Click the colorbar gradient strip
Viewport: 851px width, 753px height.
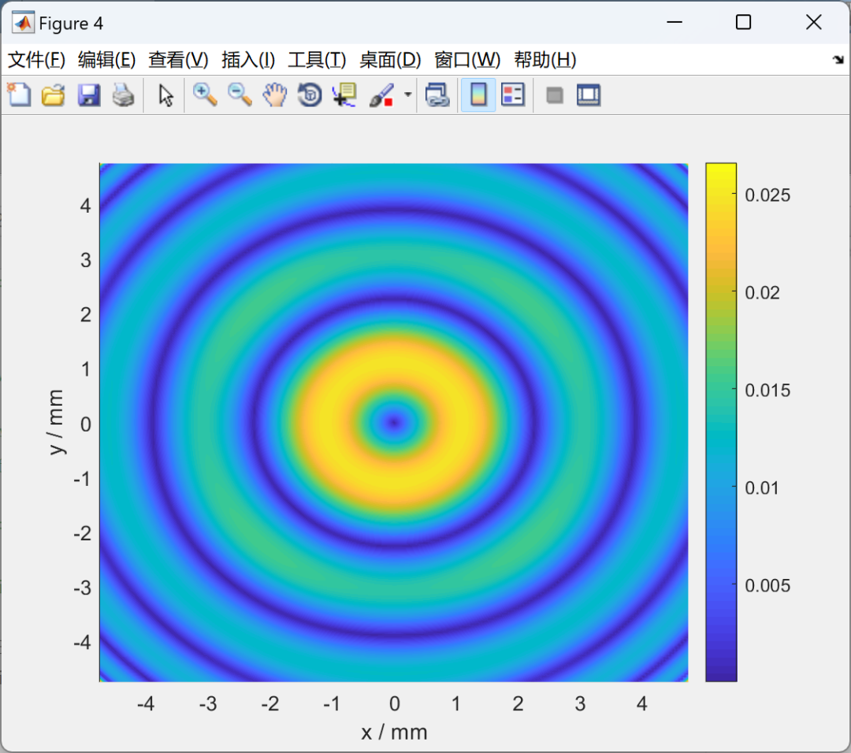[721, 422]
